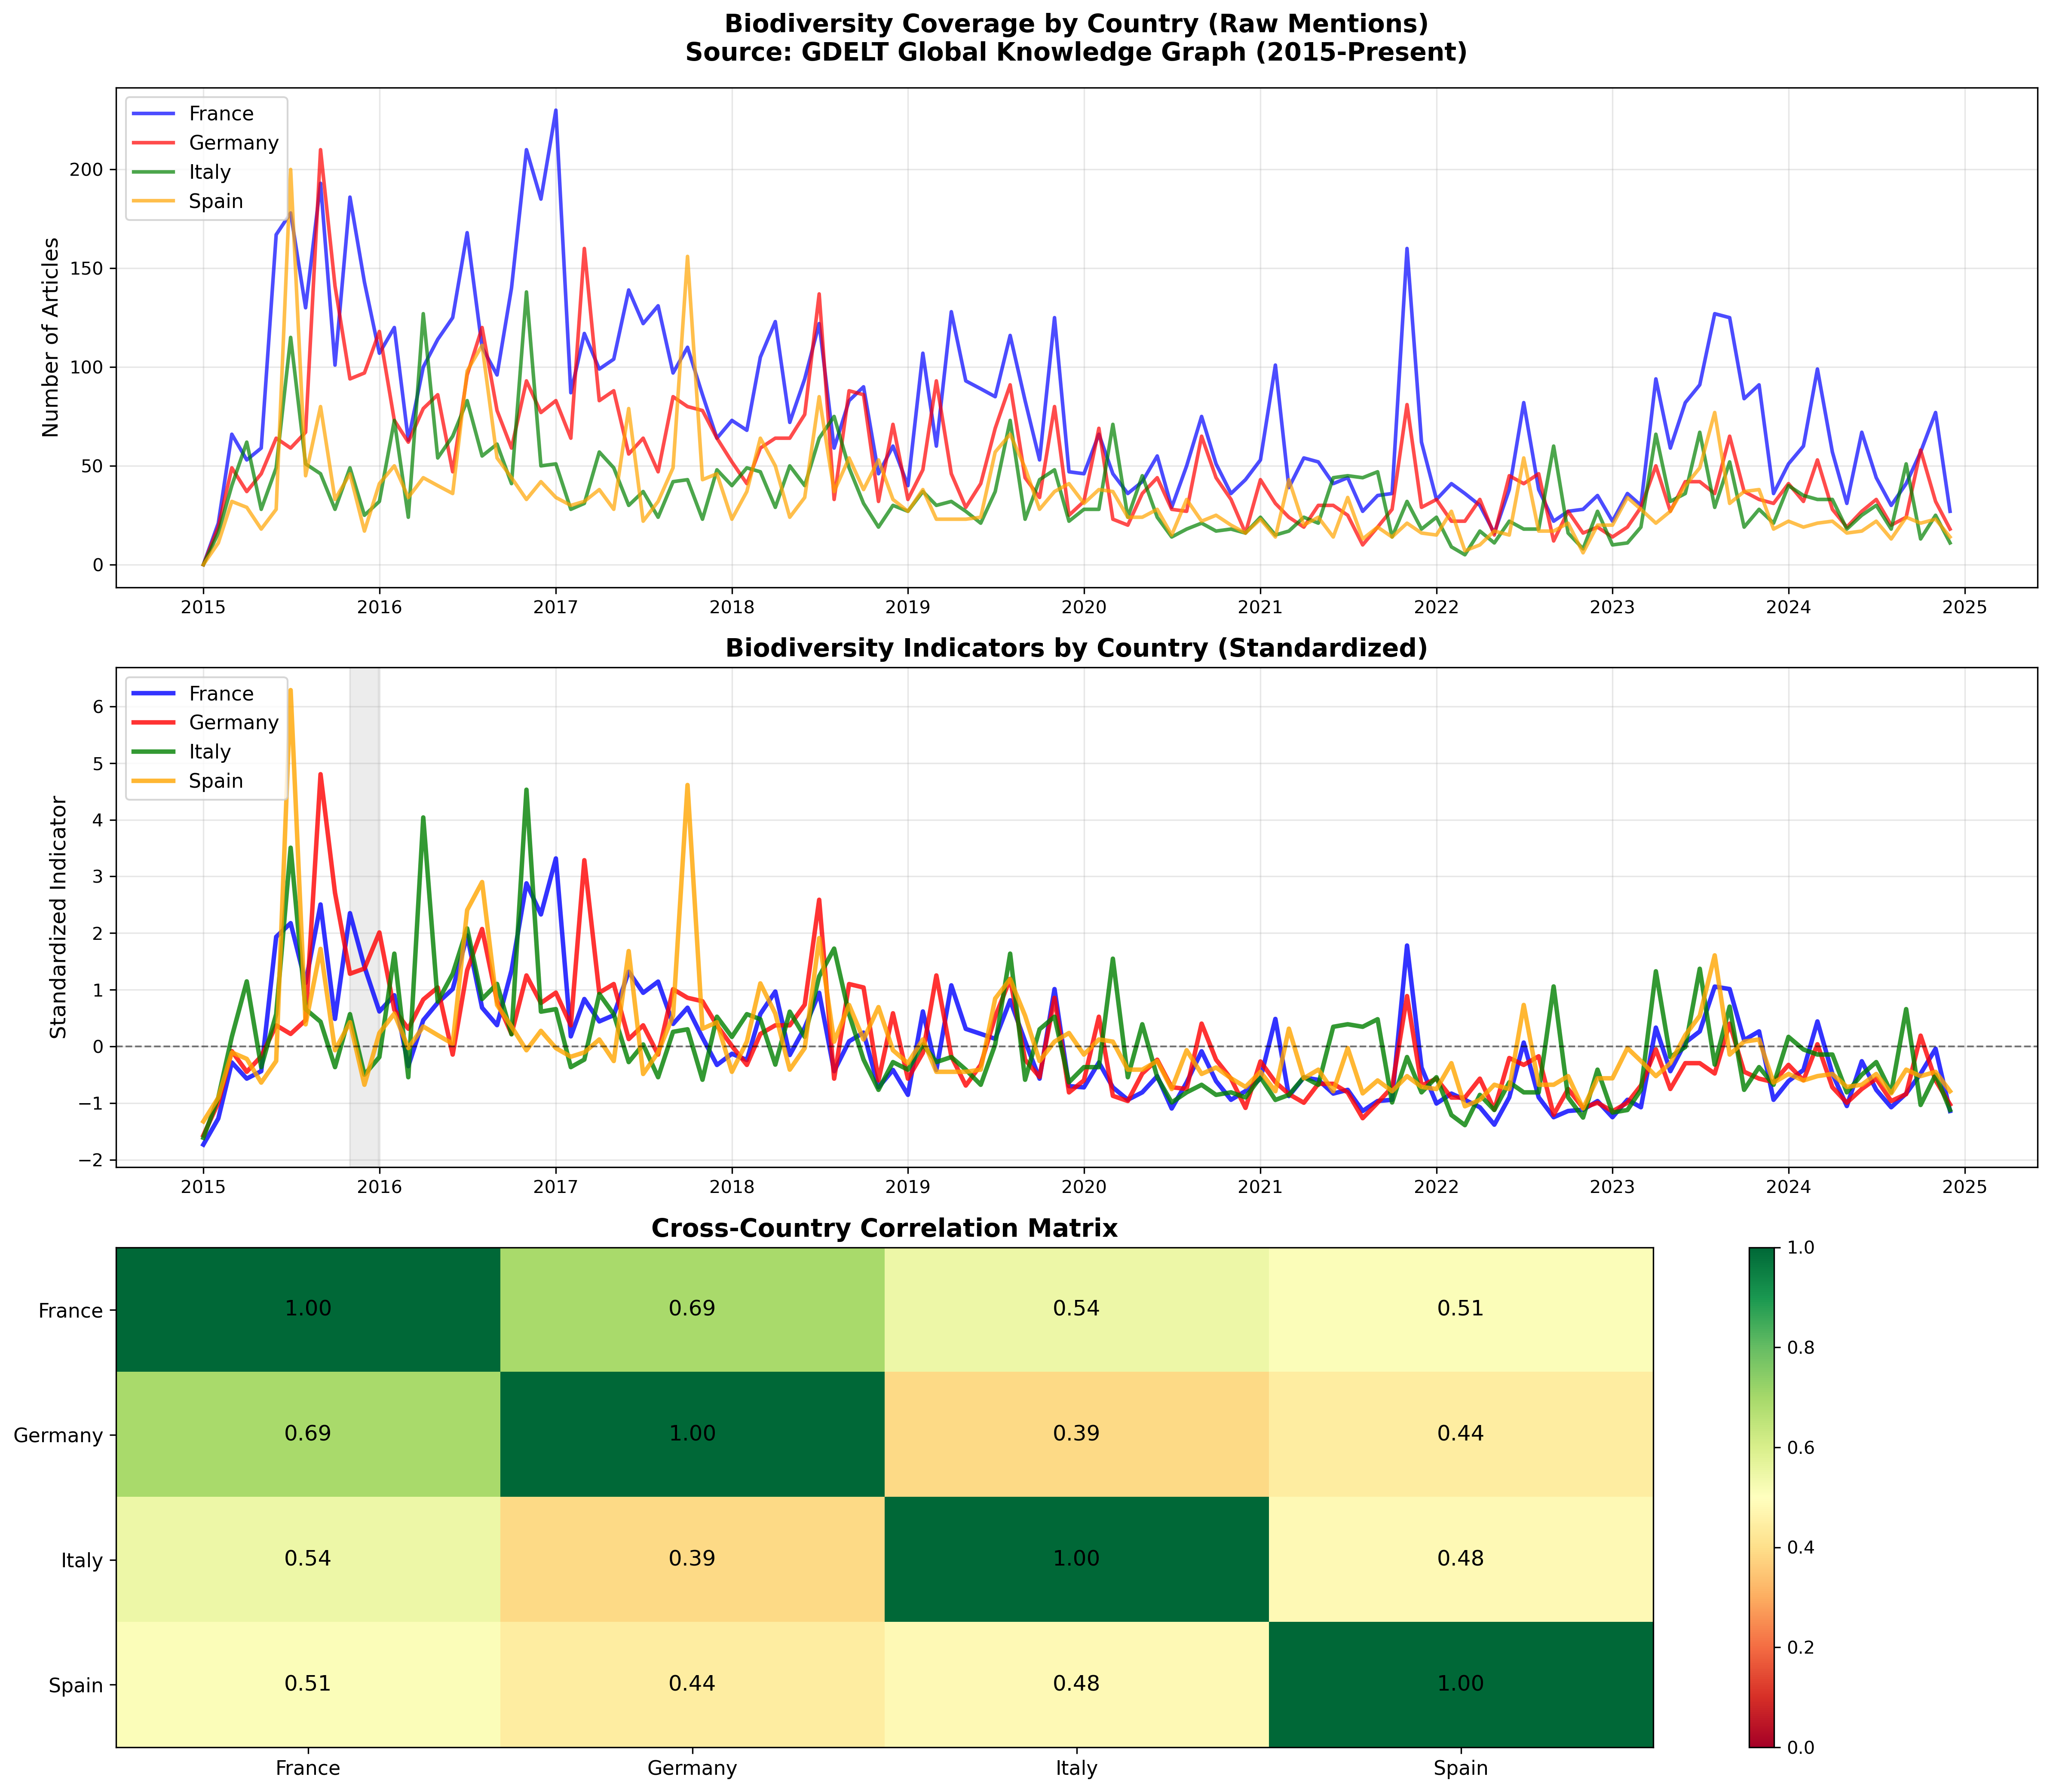Click the gray shaded band before 2016
Viewport: 2050px width, 1792px height.
point(364,917)
